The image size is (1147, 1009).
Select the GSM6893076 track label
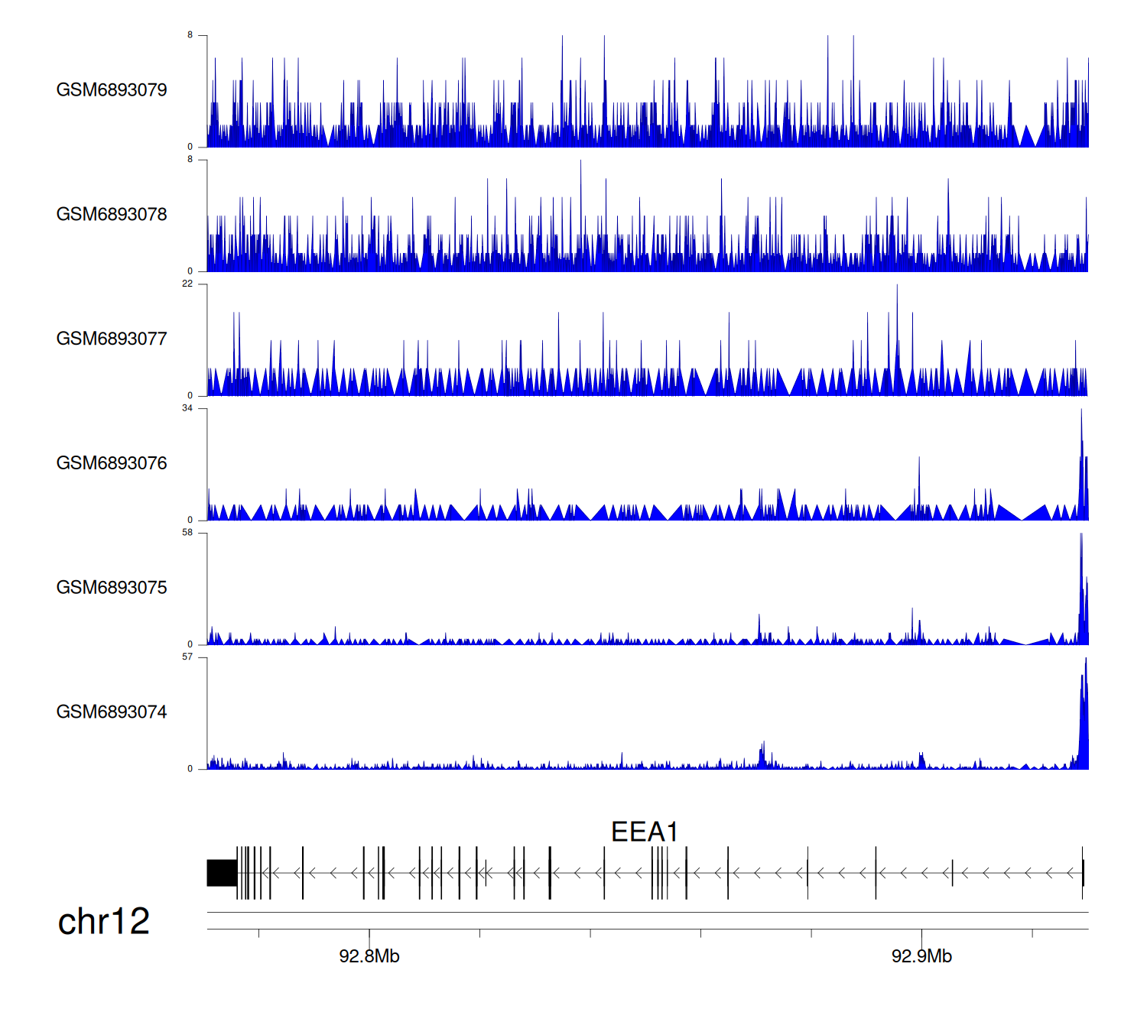coord(112,463)
